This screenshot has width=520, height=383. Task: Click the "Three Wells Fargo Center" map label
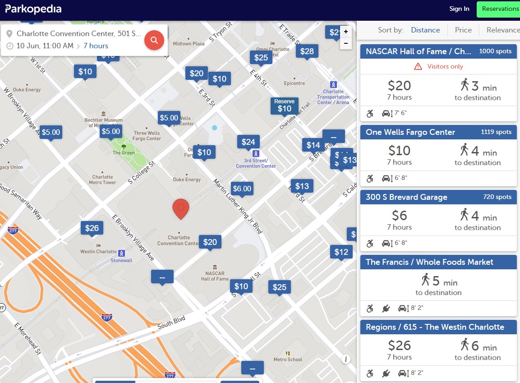(147, 136)
